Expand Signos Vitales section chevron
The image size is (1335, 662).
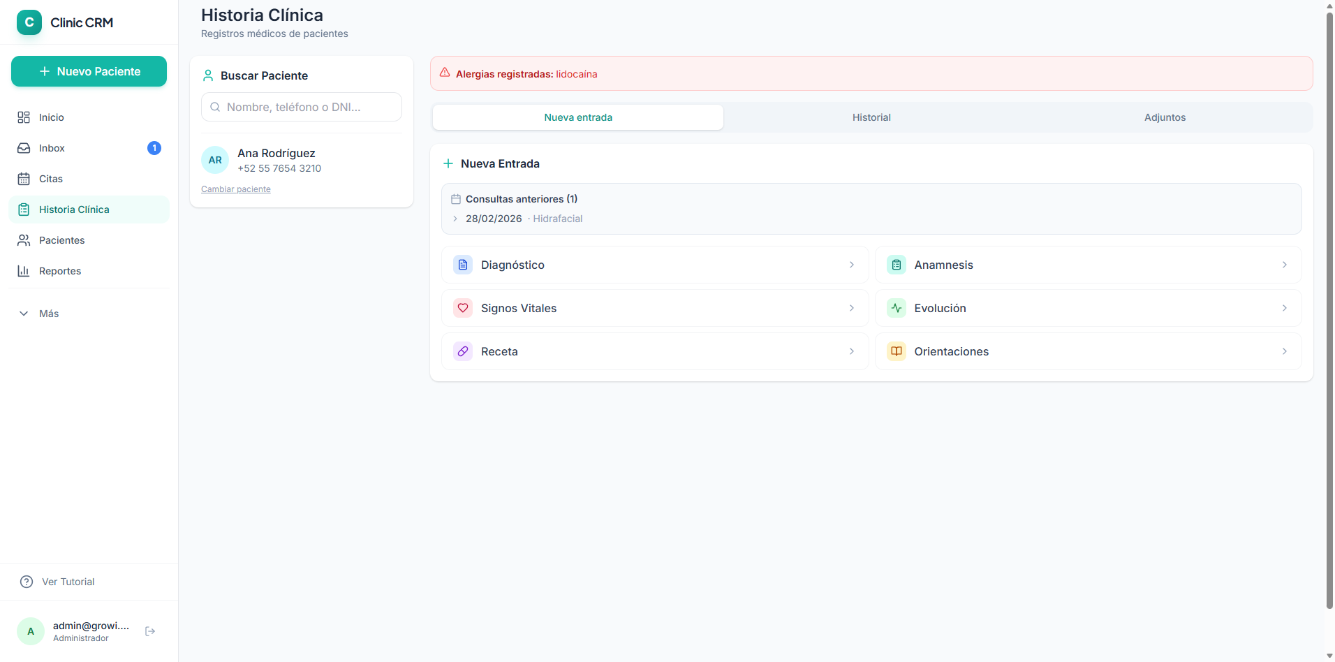click(x=852, y=308)
